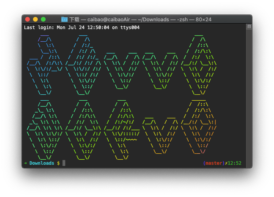Click the split pane icon at top right
The height and width of the screenshot is (197, 274).
pos(248,27)
